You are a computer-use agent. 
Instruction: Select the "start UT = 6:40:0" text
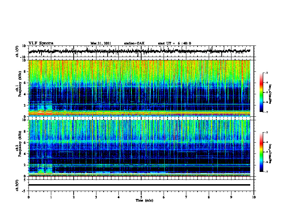click(x=174, y=43)
